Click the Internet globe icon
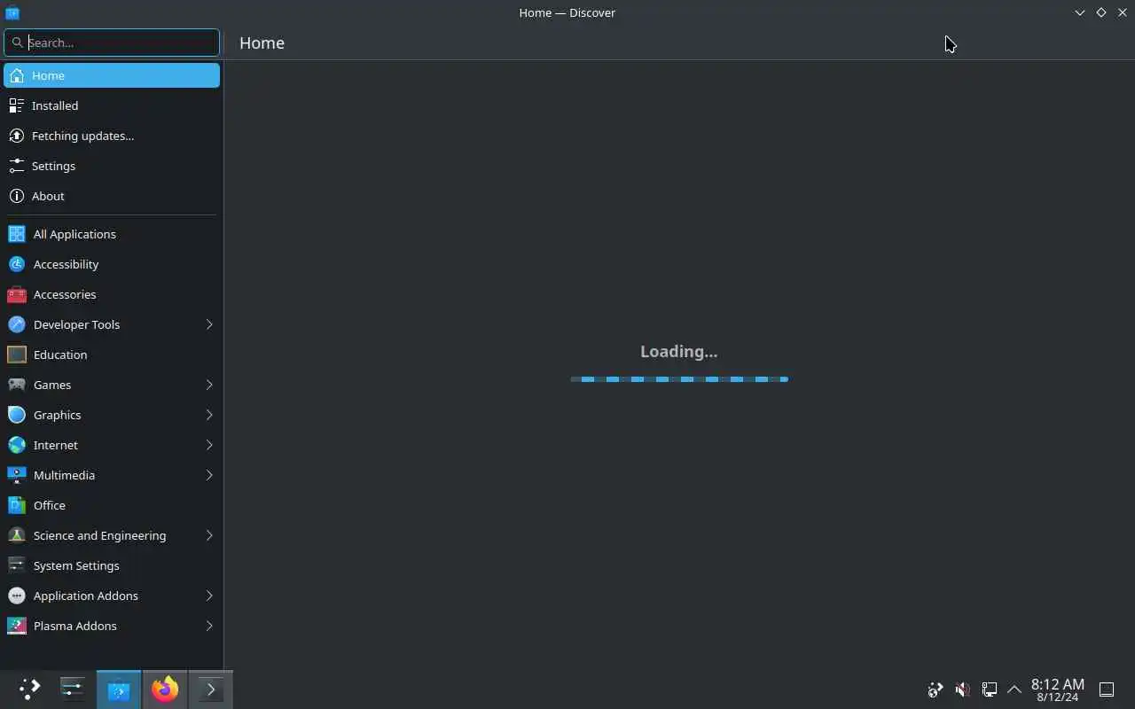Image resolution: width=1135 pixels, height=709 pixels. (17, 445)
